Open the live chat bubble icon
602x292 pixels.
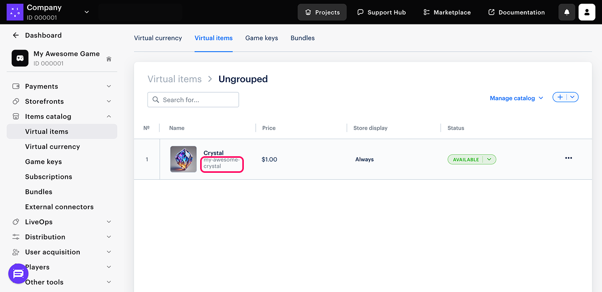pyautogui.click(x=19, y=273)
